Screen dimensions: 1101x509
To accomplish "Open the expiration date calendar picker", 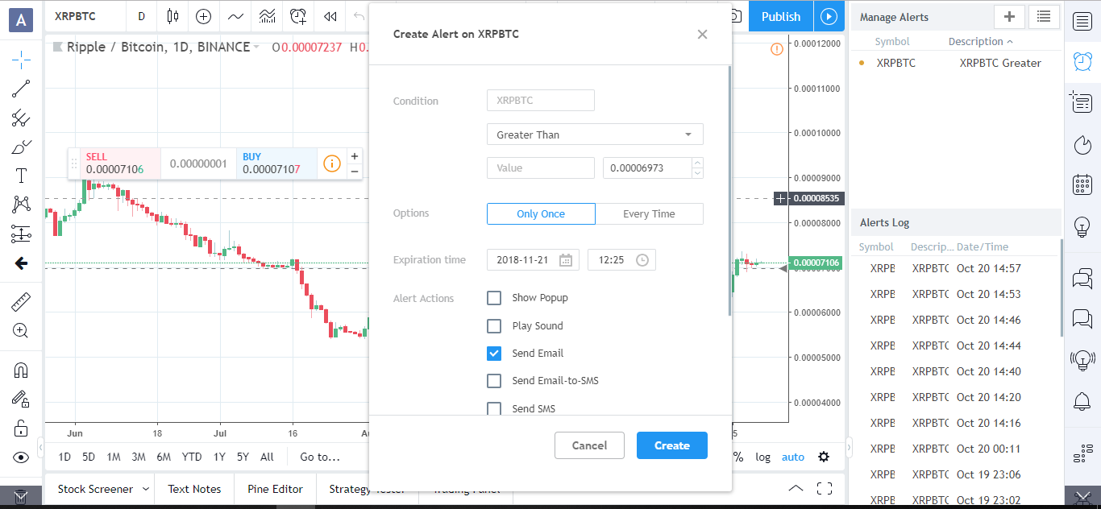I will point(567,259).
